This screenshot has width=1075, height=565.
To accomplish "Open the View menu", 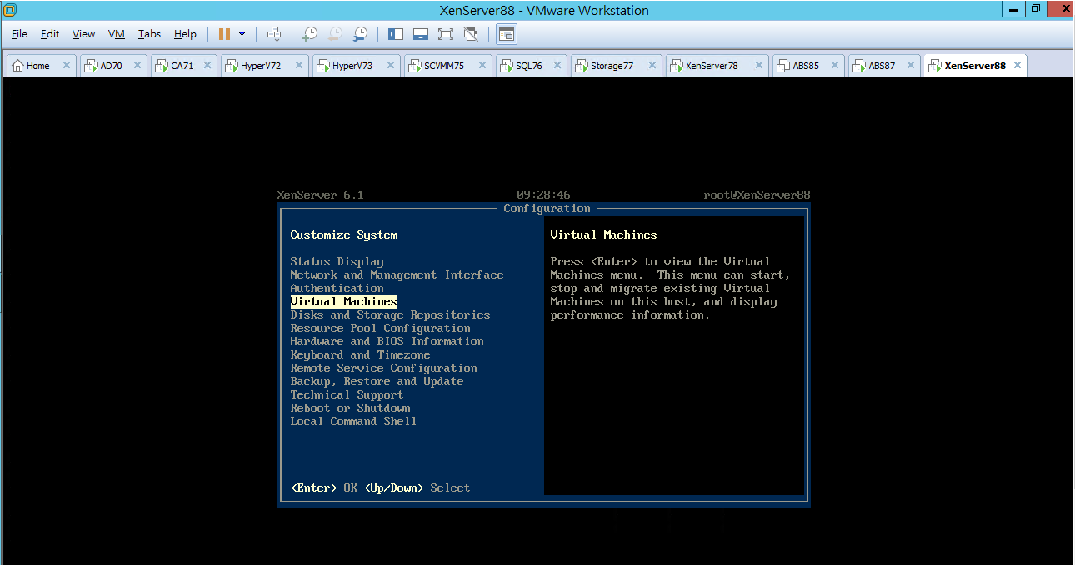I will coord(83,34).
